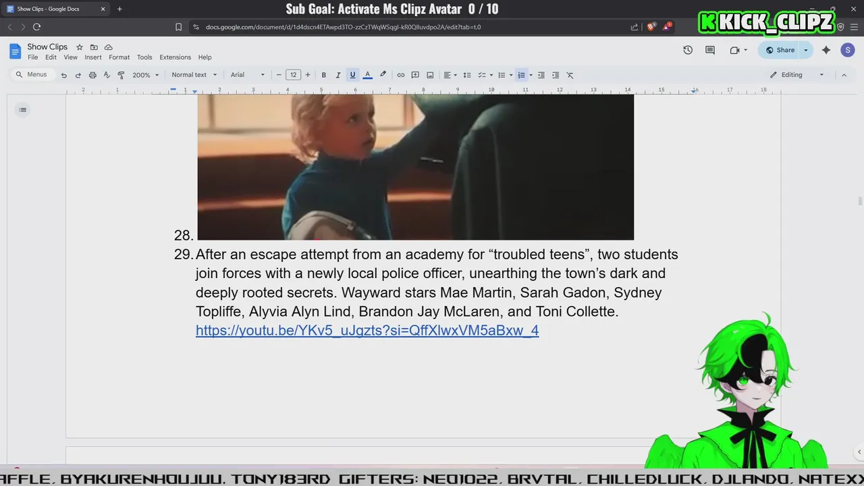This screenshot has width=864, height=486.
Task: Open the File menu
Action: [32, 57]
